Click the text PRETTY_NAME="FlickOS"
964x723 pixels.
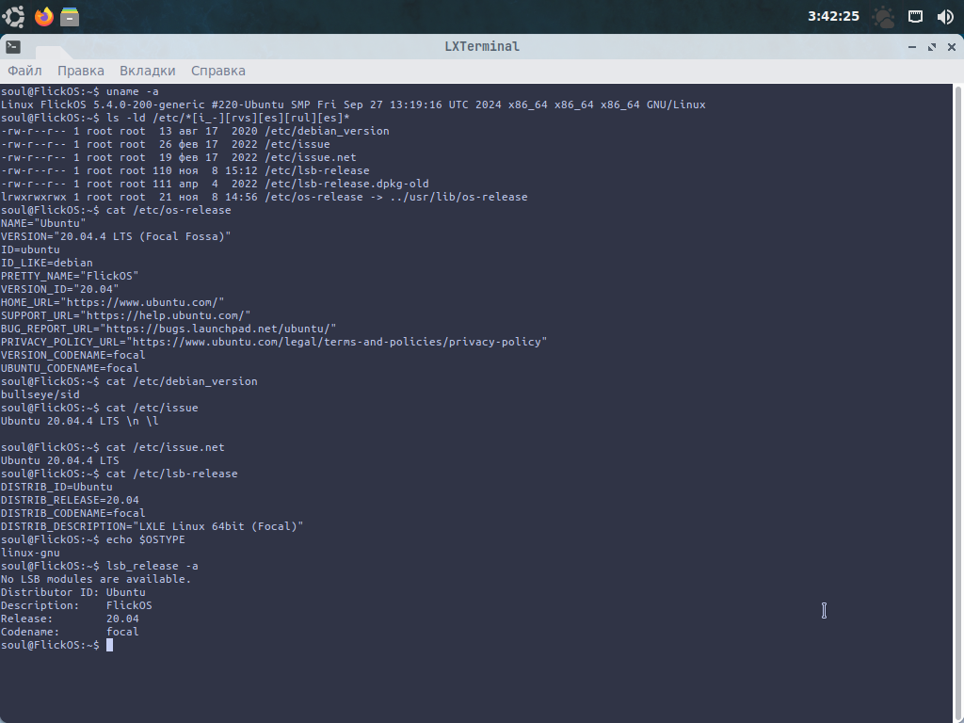pos(70,276)
